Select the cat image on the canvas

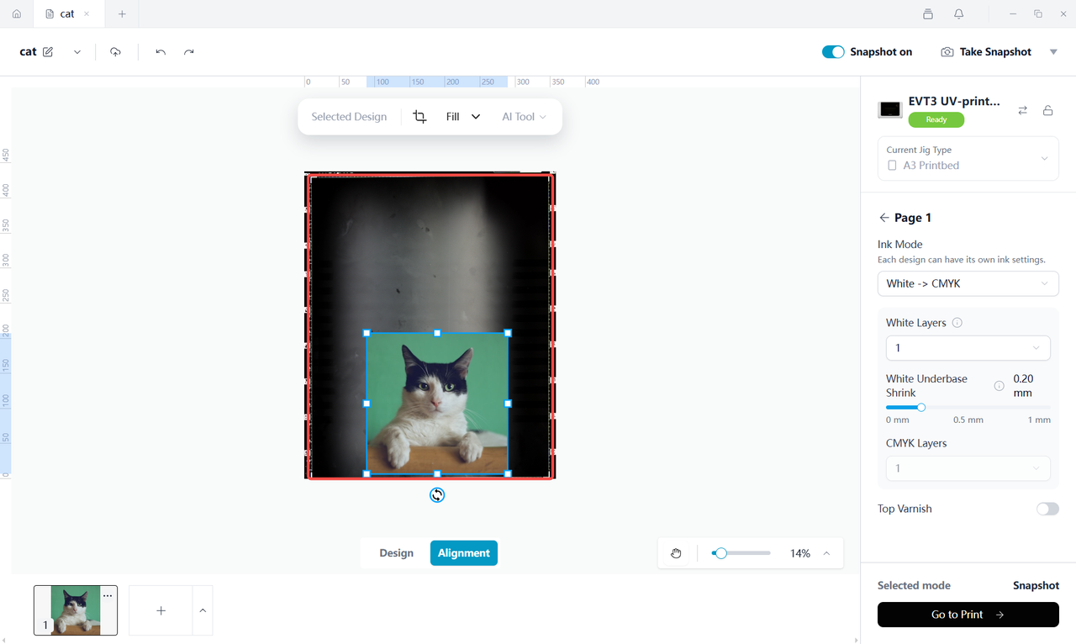pyautogui.click(x=437, y=404)
